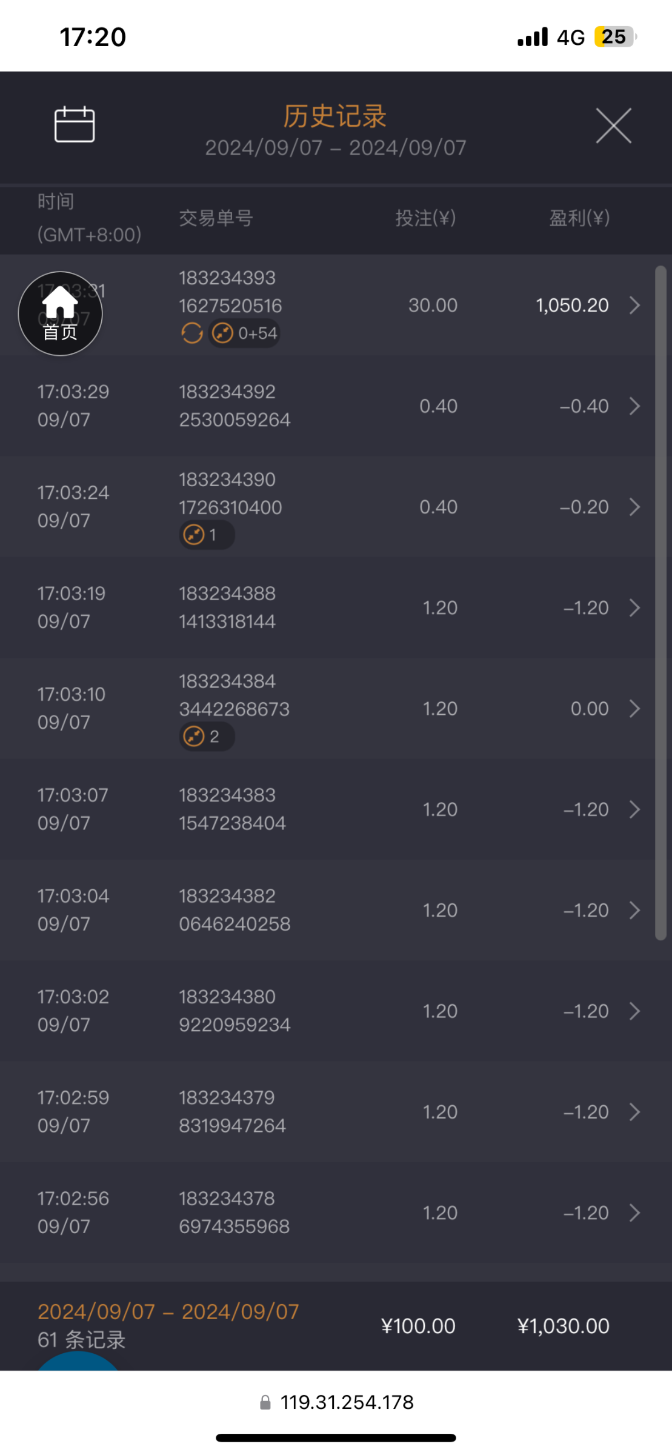
Task: Tap the floating 首页 home button
Action: tap(60, 313)
